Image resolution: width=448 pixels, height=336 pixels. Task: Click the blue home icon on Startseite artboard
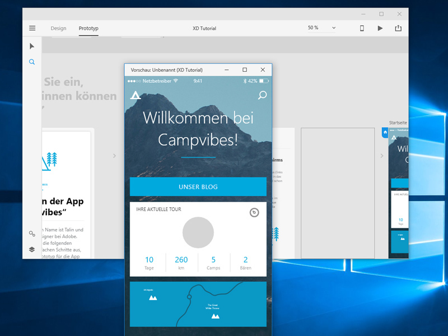pos(385,133)
